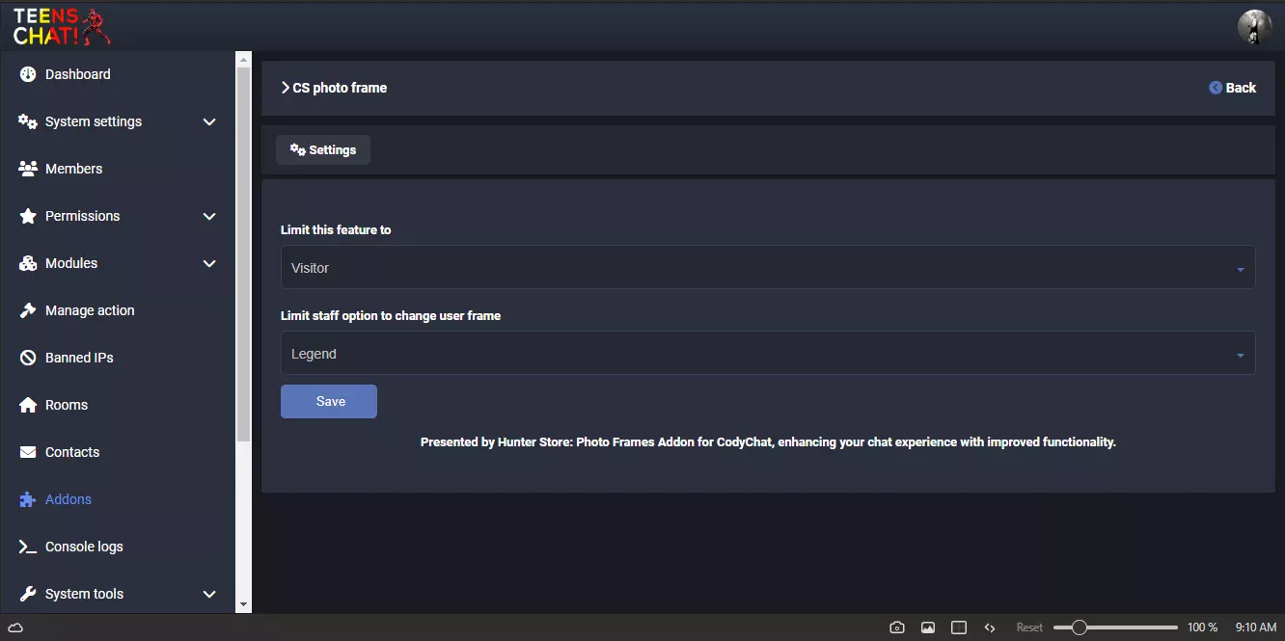
Task: Click the 'CS photo frame' heading
Action: pos(340,88)
